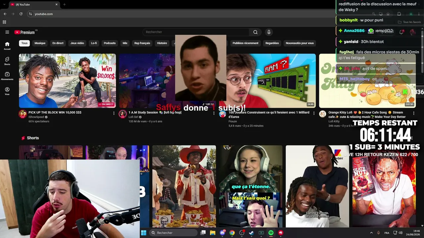Open Discord from the taskbar

[222, 233]
